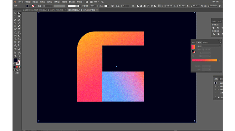Select the Selection (black arrow) tool
The height and width of the screenshot is (131, 235).
coord(15,13)
